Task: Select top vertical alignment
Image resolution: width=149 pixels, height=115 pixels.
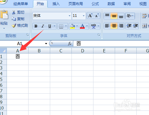Action: 107,16
